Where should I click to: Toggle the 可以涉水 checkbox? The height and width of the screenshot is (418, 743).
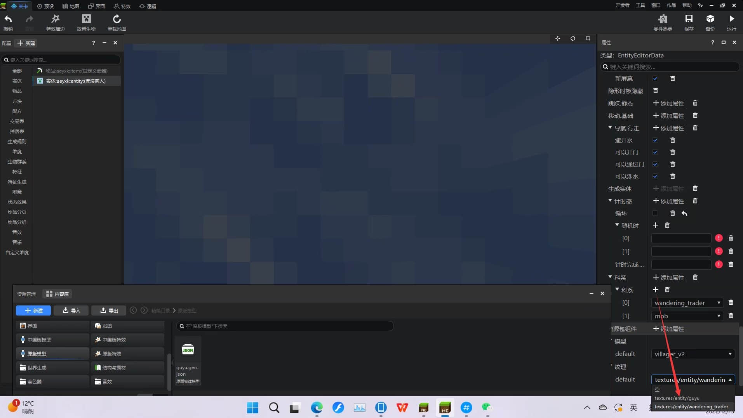(x=655, y=176)
